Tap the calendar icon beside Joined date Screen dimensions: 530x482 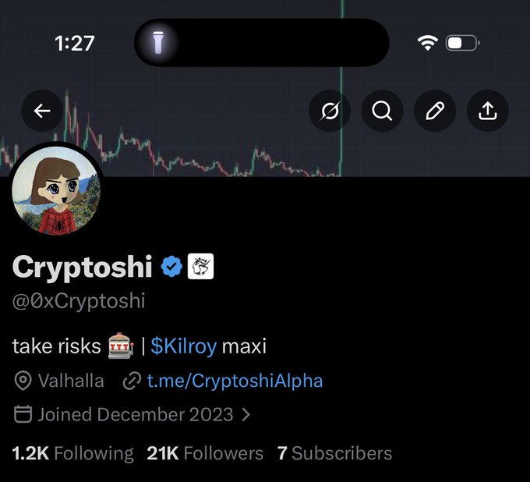click(23, 415)
